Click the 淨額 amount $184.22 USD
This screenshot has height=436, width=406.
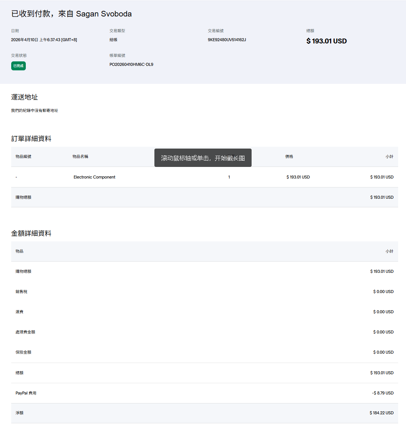coord(381,413)
